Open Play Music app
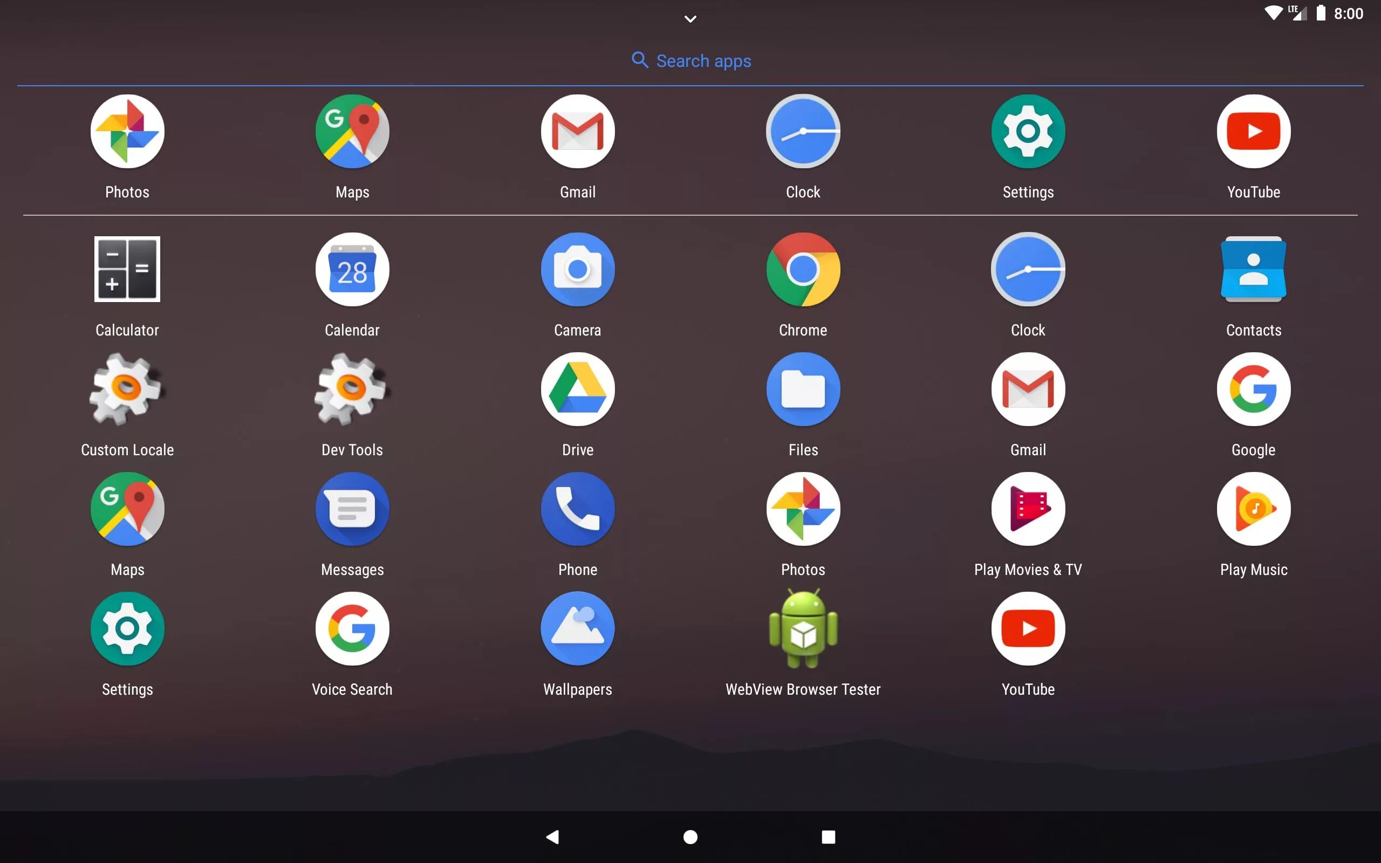 click(x=1254, y=509)
